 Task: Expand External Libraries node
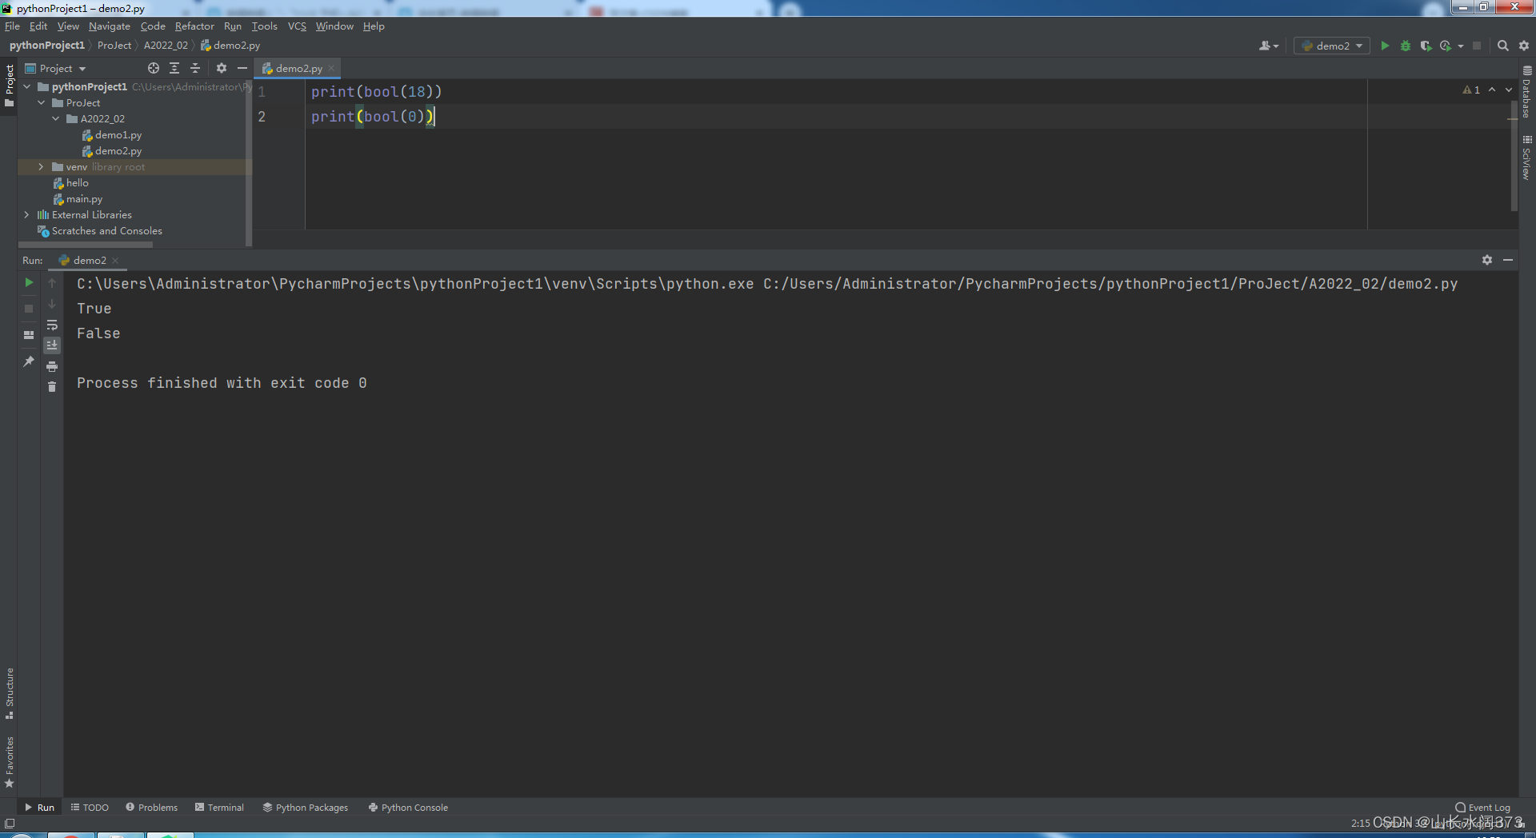[27, 214]
